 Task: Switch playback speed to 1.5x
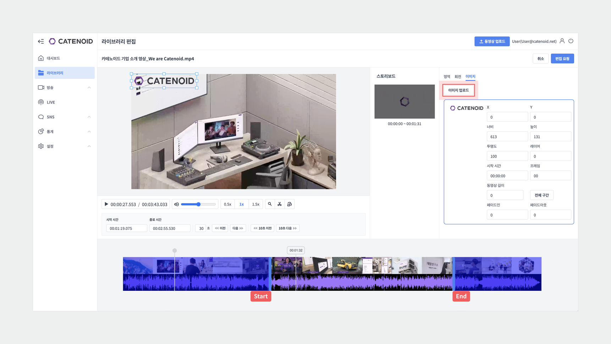pos(255,204)
